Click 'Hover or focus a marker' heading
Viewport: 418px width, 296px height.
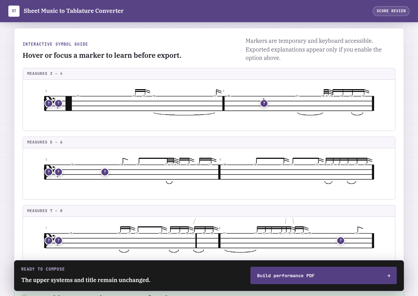102,55
